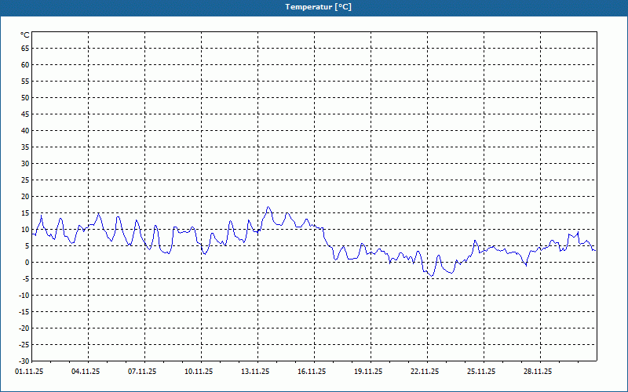Click the 40 value on the y-axis
This screenshot has width=628, height=392.
25,131
